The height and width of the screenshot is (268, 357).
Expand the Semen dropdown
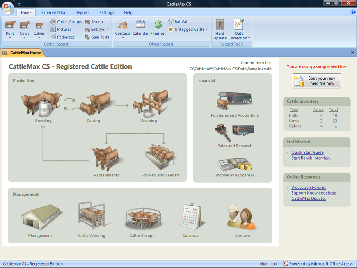(105, 22)
